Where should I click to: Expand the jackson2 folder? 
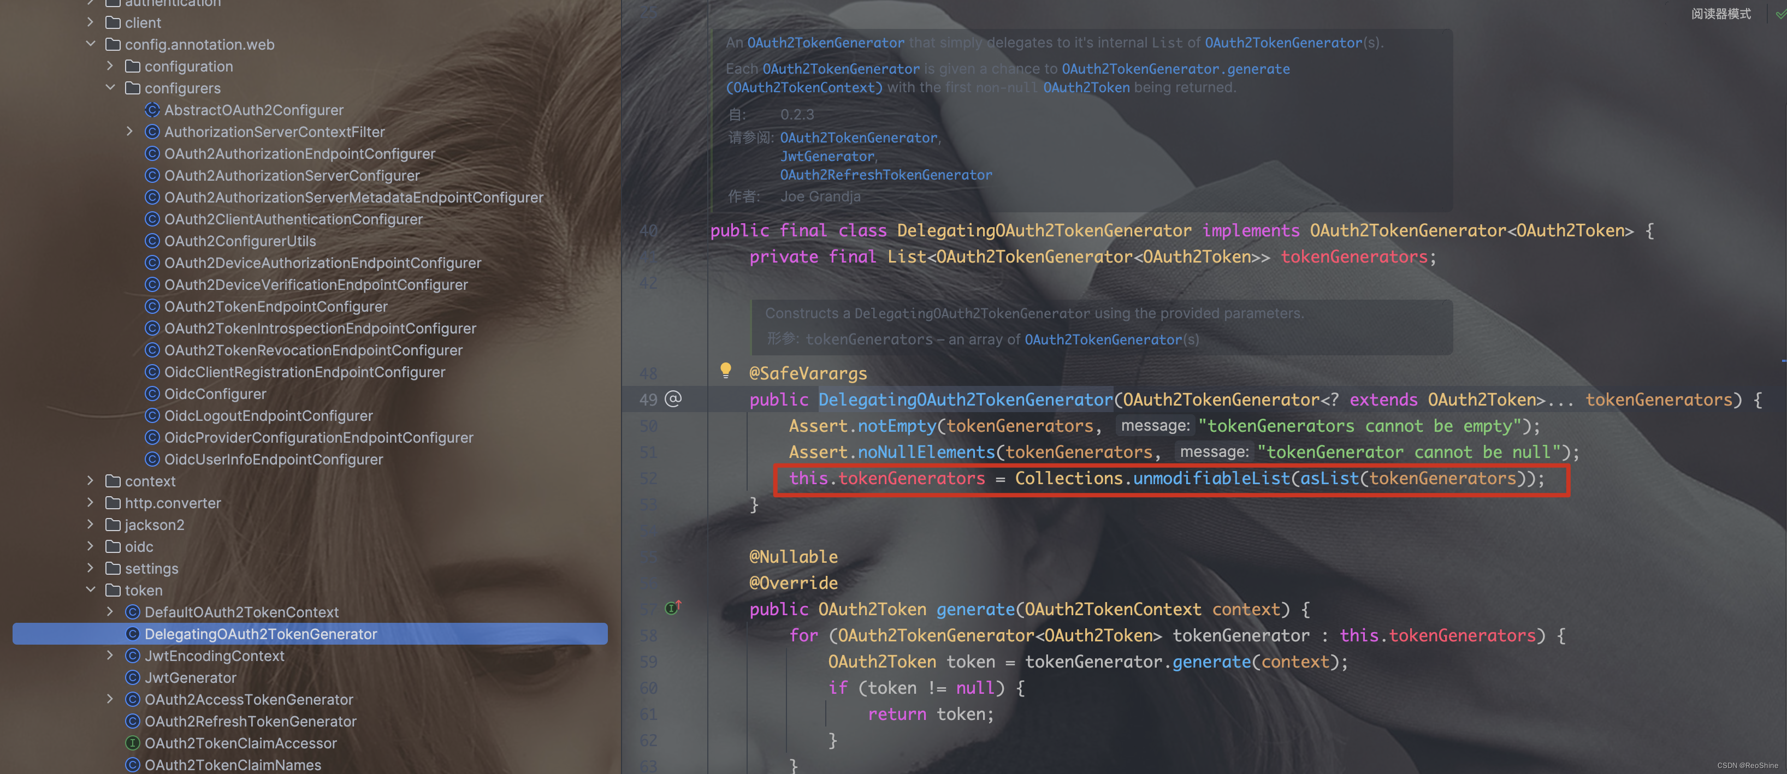(x=90, y=525)
